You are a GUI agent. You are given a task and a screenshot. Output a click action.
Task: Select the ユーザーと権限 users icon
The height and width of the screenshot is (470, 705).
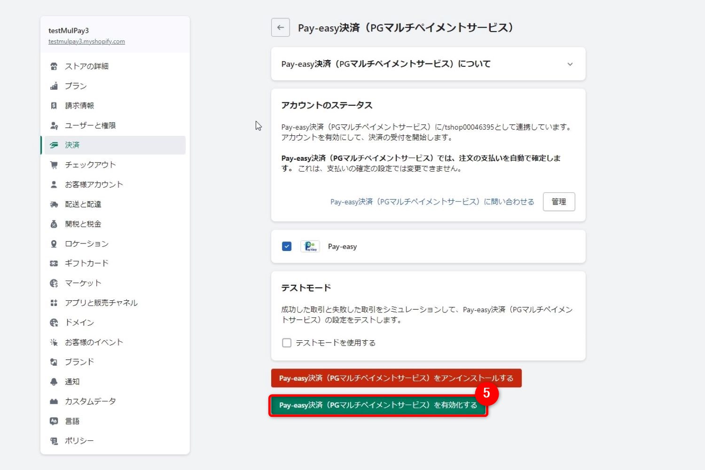pyautogui.click(x=54, y=125)
